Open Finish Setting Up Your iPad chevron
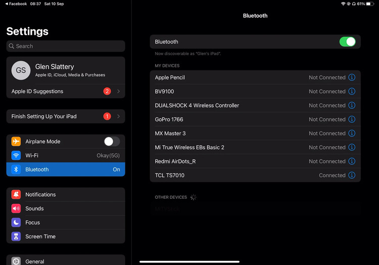379x265 pixels. click(118, 116)
